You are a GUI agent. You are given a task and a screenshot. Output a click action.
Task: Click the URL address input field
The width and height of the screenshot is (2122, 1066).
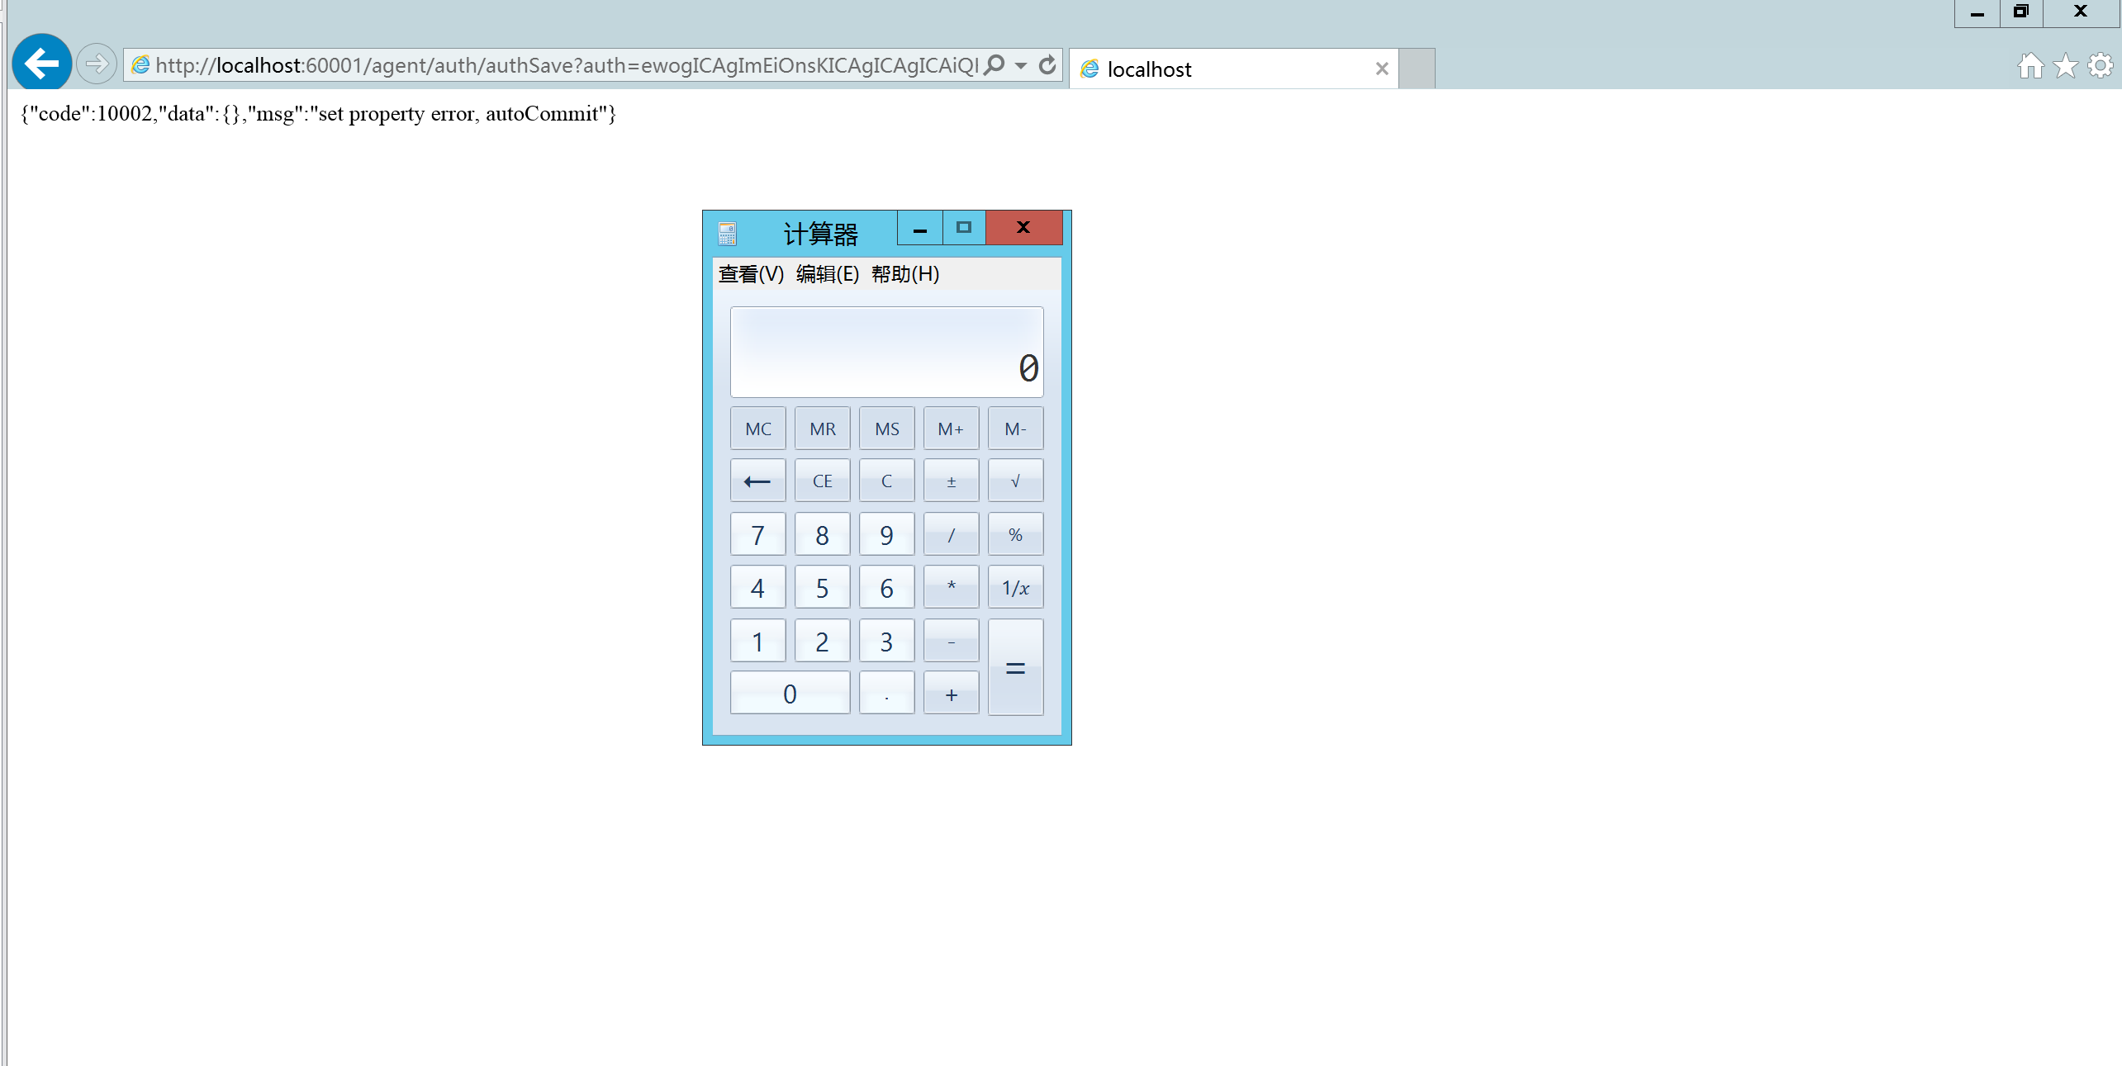(562, 65)
